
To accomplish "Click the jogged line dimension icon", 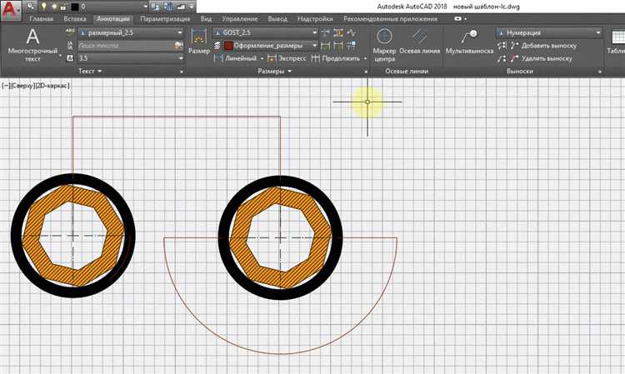I will 351,32.
